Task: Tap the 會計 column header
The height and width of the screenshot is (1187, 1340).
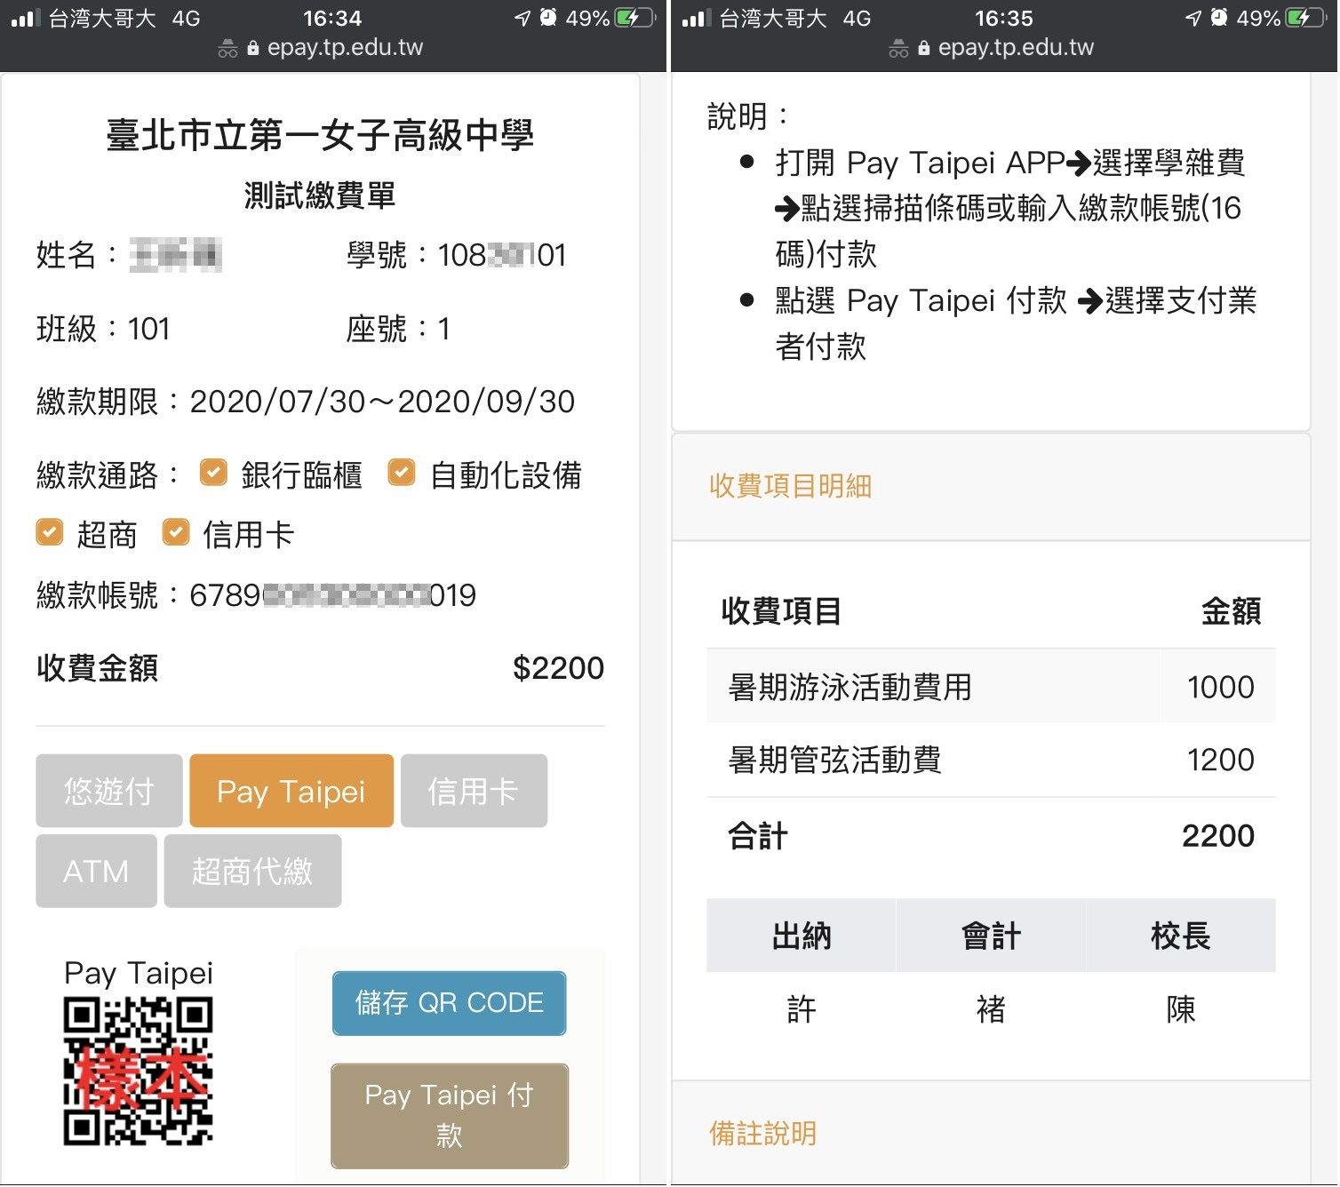Action: (x=991, y=936)
